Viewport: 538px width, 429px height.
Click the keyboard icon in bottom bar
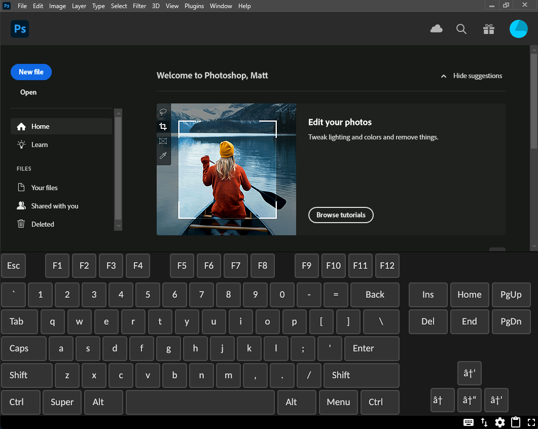pyautogui.click(x=468, y=422)
